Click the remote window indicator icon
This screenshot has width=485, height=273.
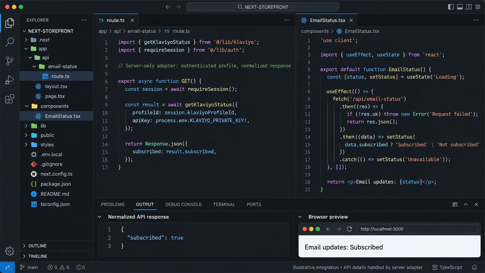(8, 267)
